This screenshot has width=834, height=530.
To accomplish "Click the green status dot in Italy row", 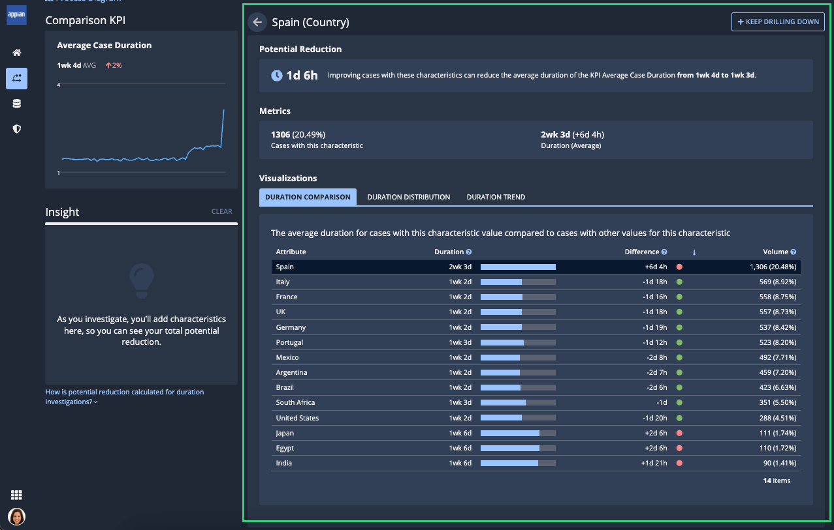I will tap(679, 282).
